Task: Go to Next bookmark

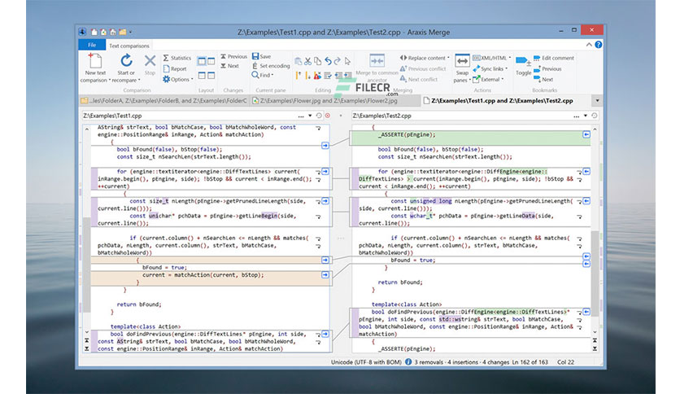Action: [543, 80]
